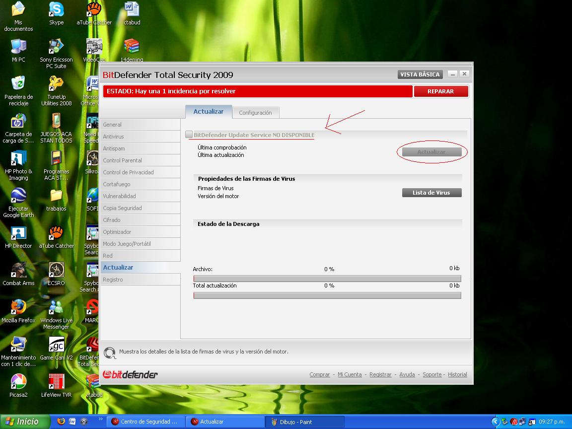Switch to Dibujo - Paint taskbar window

tap(304, 422)
